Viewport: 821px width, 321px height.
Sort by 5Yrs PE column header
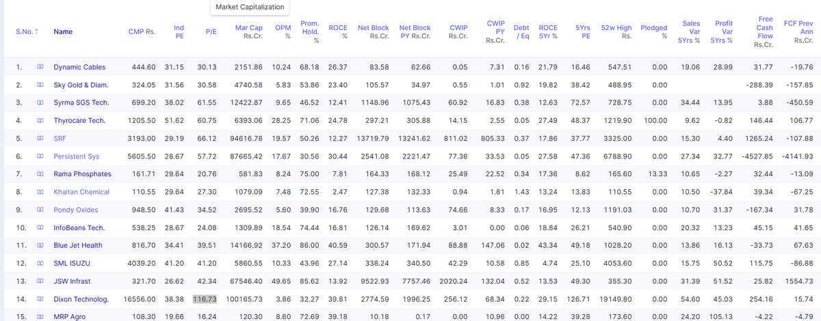[x=583, y=31]
